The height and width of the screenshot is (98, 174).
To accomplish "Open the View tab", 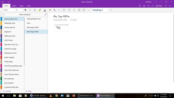I will [29, 6].
